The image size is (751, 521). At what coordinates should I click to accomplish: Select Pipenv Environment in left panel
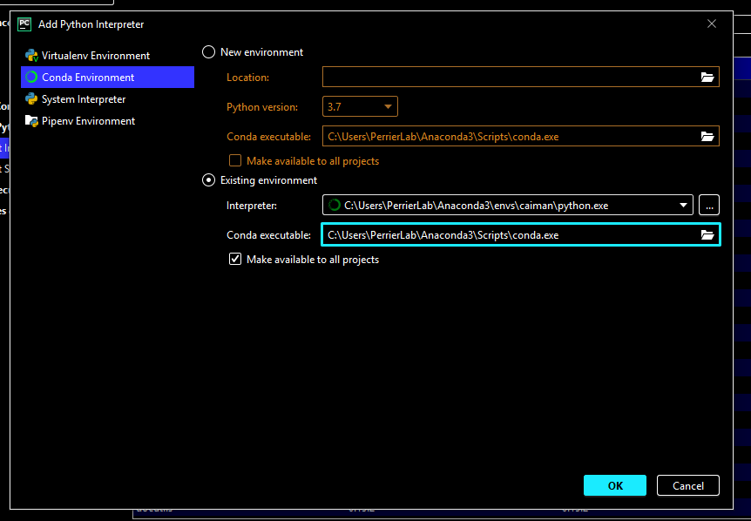[x=87, y=120]
